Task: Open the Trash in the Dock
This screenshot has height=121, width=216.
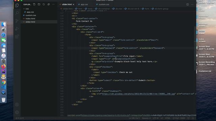Action: (3, 100)
